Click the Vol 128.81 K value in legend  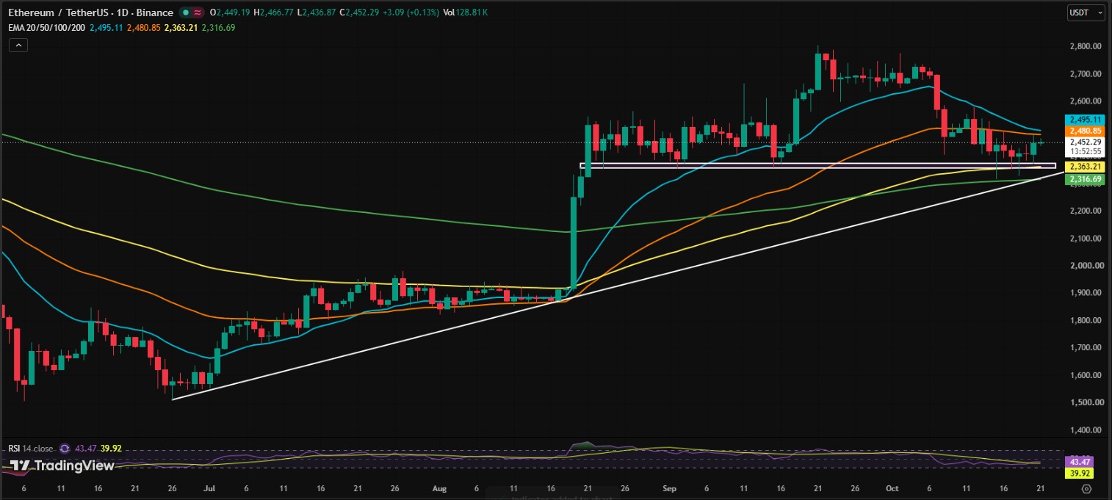[x=466, y=12]
